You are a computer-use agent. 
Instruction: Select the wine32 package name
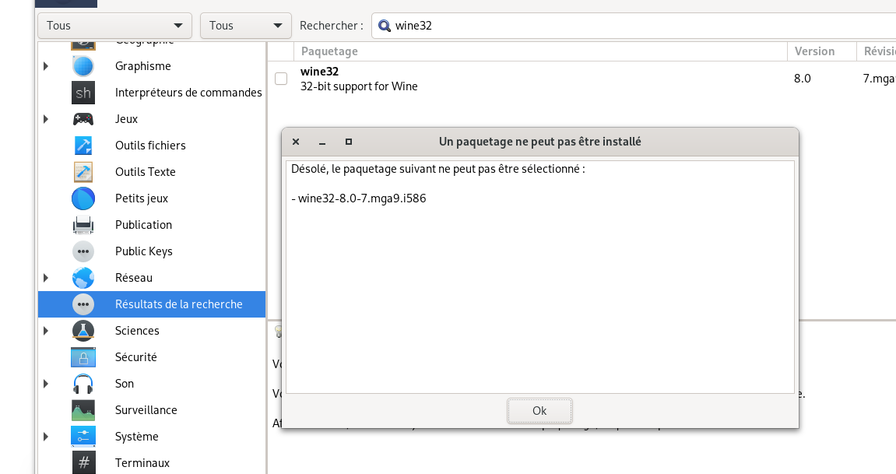point(319,72)
